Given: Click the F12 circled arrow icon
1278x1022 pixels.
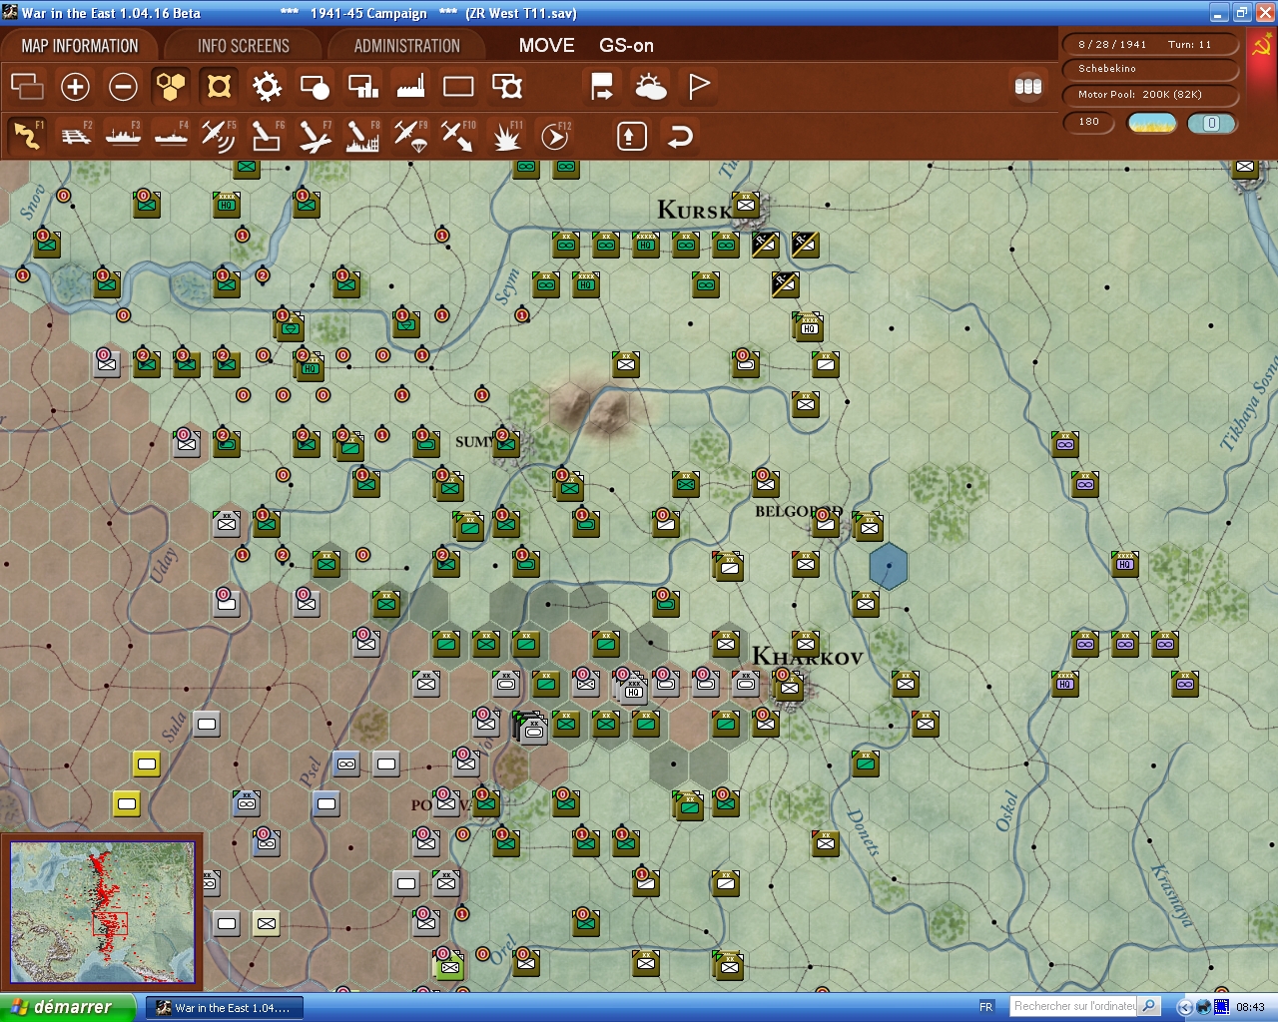Looking at the screenshot, I should coord(554,136).
